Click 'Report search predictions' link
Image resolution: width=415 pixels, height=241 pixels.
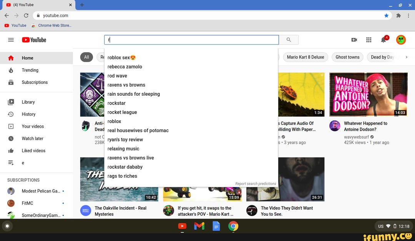[x=256, y=184]
